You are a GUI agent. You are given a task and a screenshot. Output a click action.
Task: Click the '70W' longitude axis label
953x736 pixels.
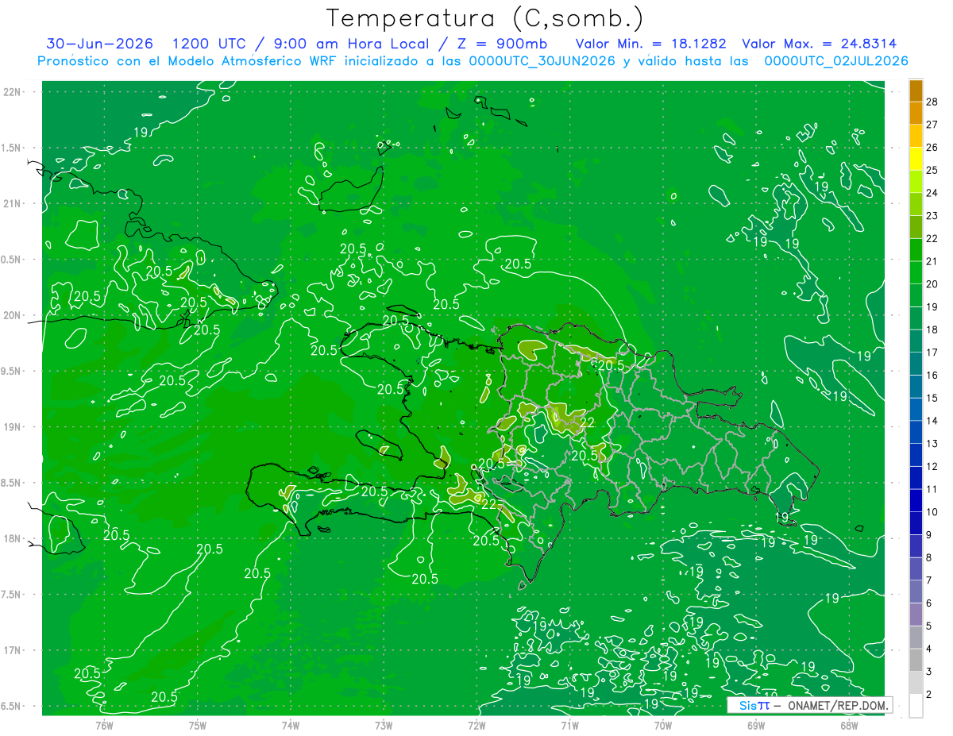click(x=663, y=725)
